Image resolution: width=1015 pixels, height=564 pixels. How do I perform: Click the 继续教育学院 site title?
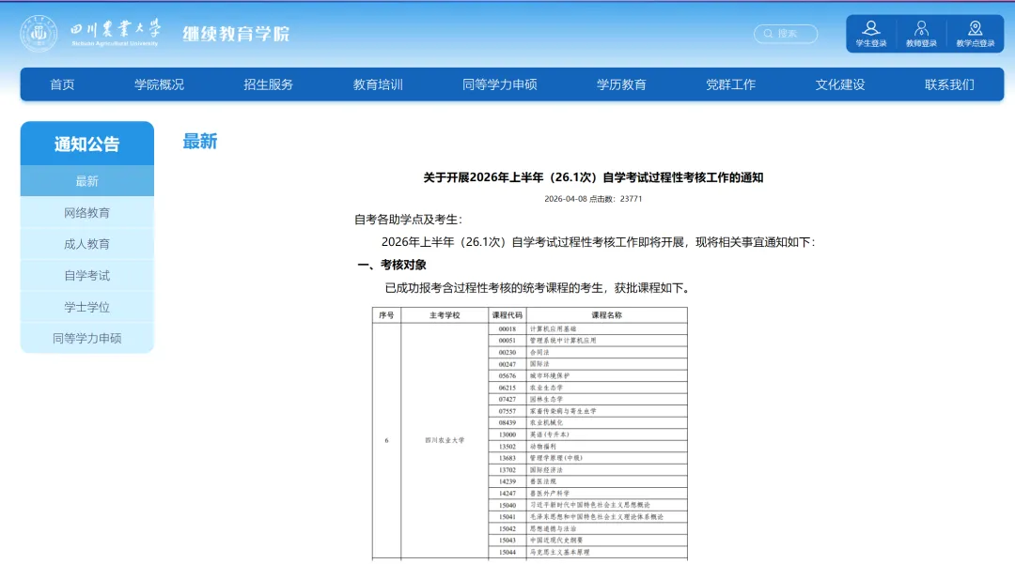(x=236, y=34)
